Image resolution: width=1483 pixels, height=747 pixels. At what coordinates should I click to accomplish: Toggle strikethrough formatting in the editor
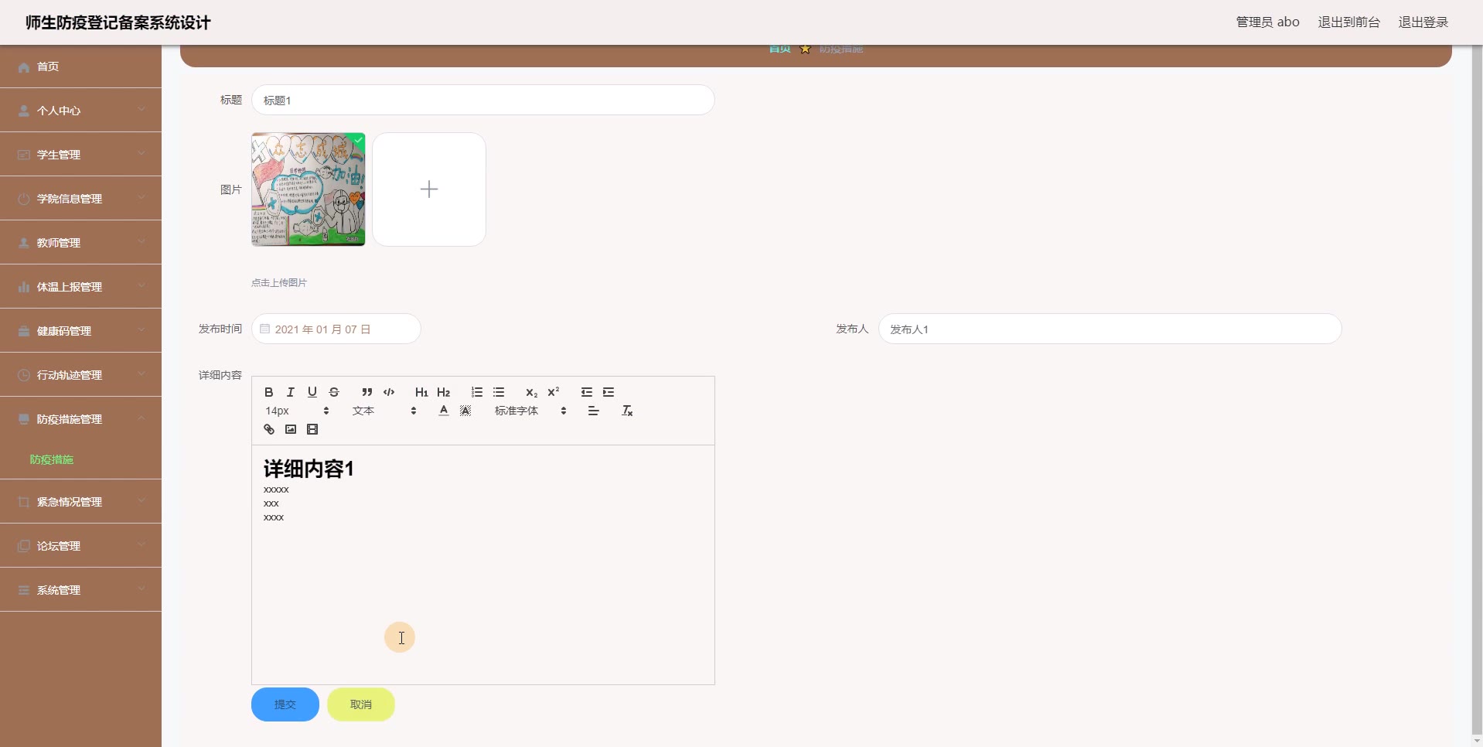[334, 392]
